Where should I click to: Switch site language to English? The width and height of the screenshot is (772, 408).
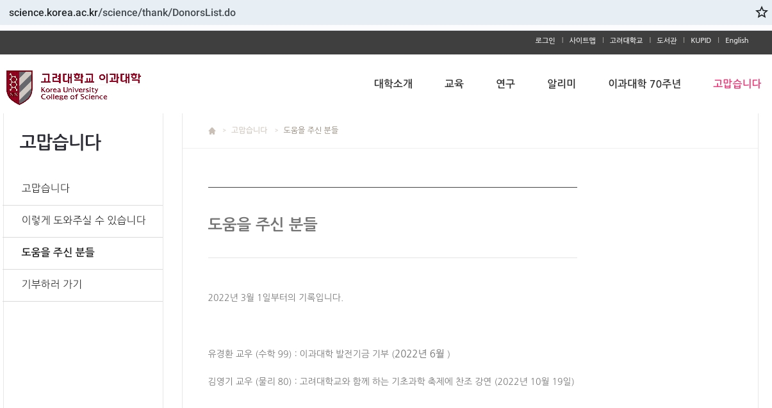[736, 40]
